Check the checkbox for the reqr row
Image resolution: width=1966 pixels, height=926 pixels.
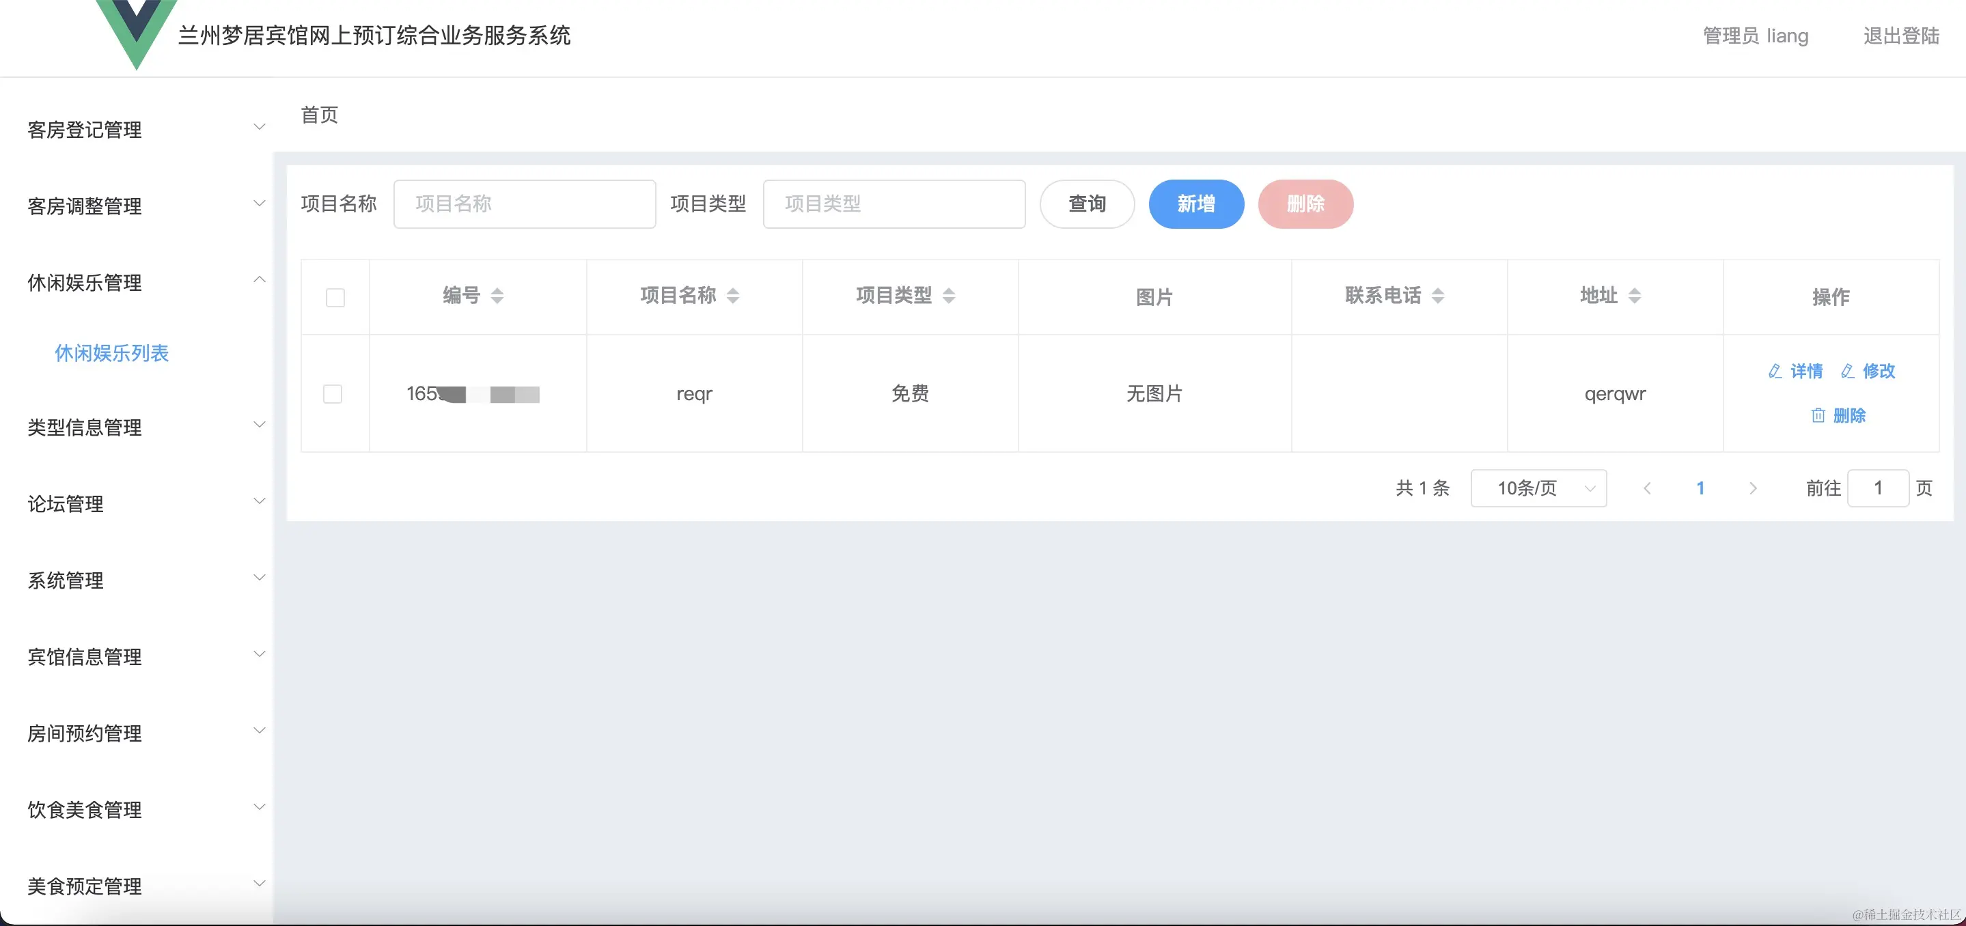coord(333,394)
